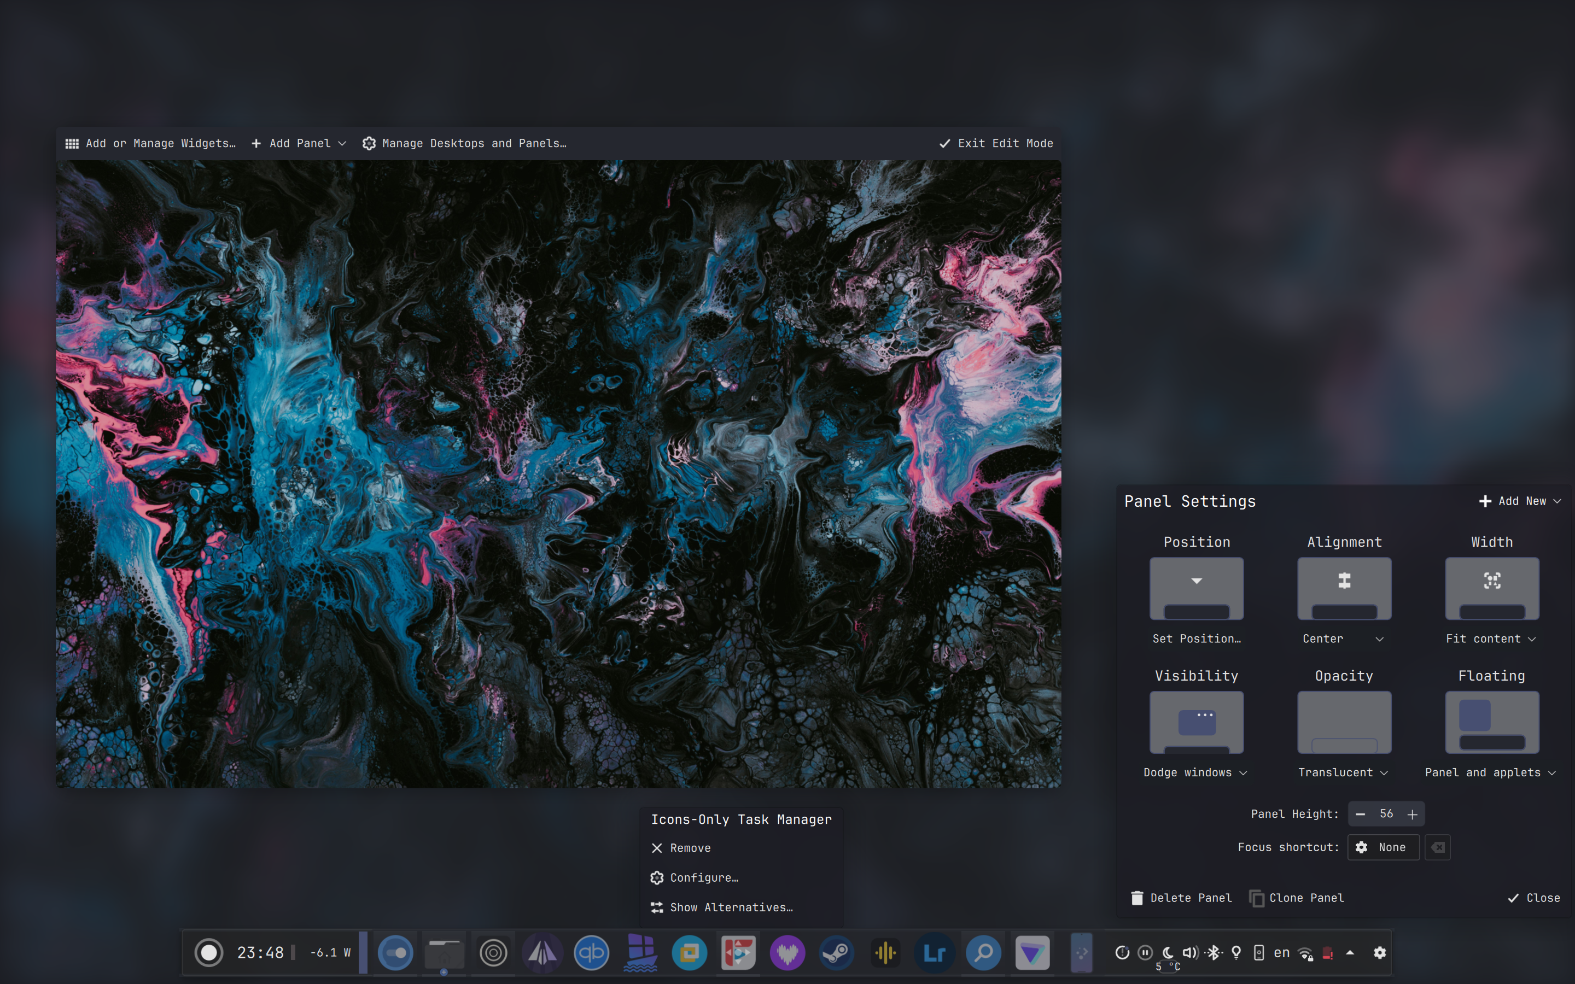Click the blue magnifier search app icon

pos(983,953)
